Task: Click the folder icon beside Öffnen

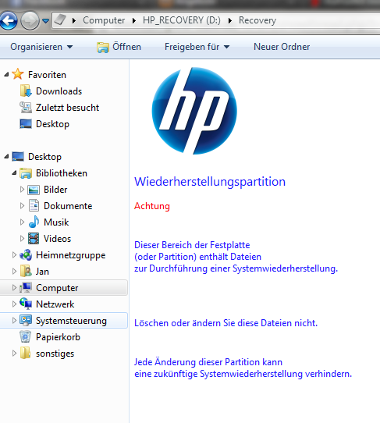Action: (103, 48)
